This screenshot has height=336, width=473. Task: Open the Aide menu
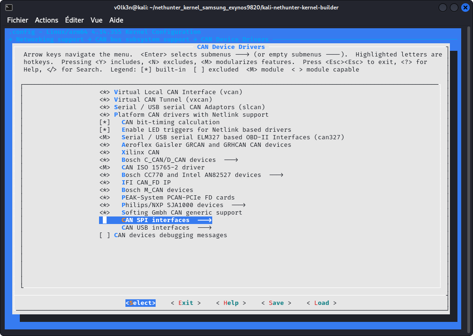[116, 20]
